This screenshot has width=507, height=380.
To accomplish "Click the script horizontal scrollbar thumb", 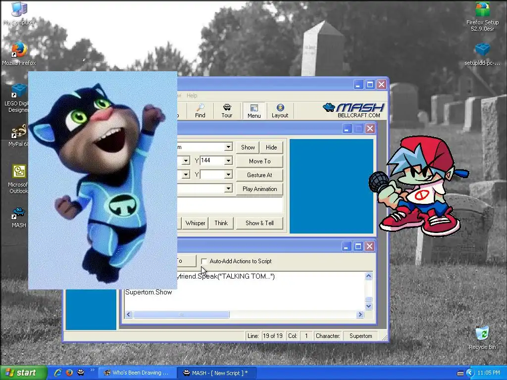I will (181, 314).
